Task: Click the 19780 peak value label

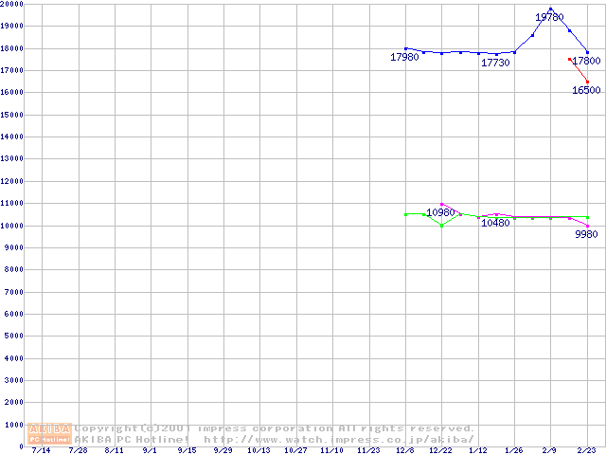Action: tap(549, 17)
